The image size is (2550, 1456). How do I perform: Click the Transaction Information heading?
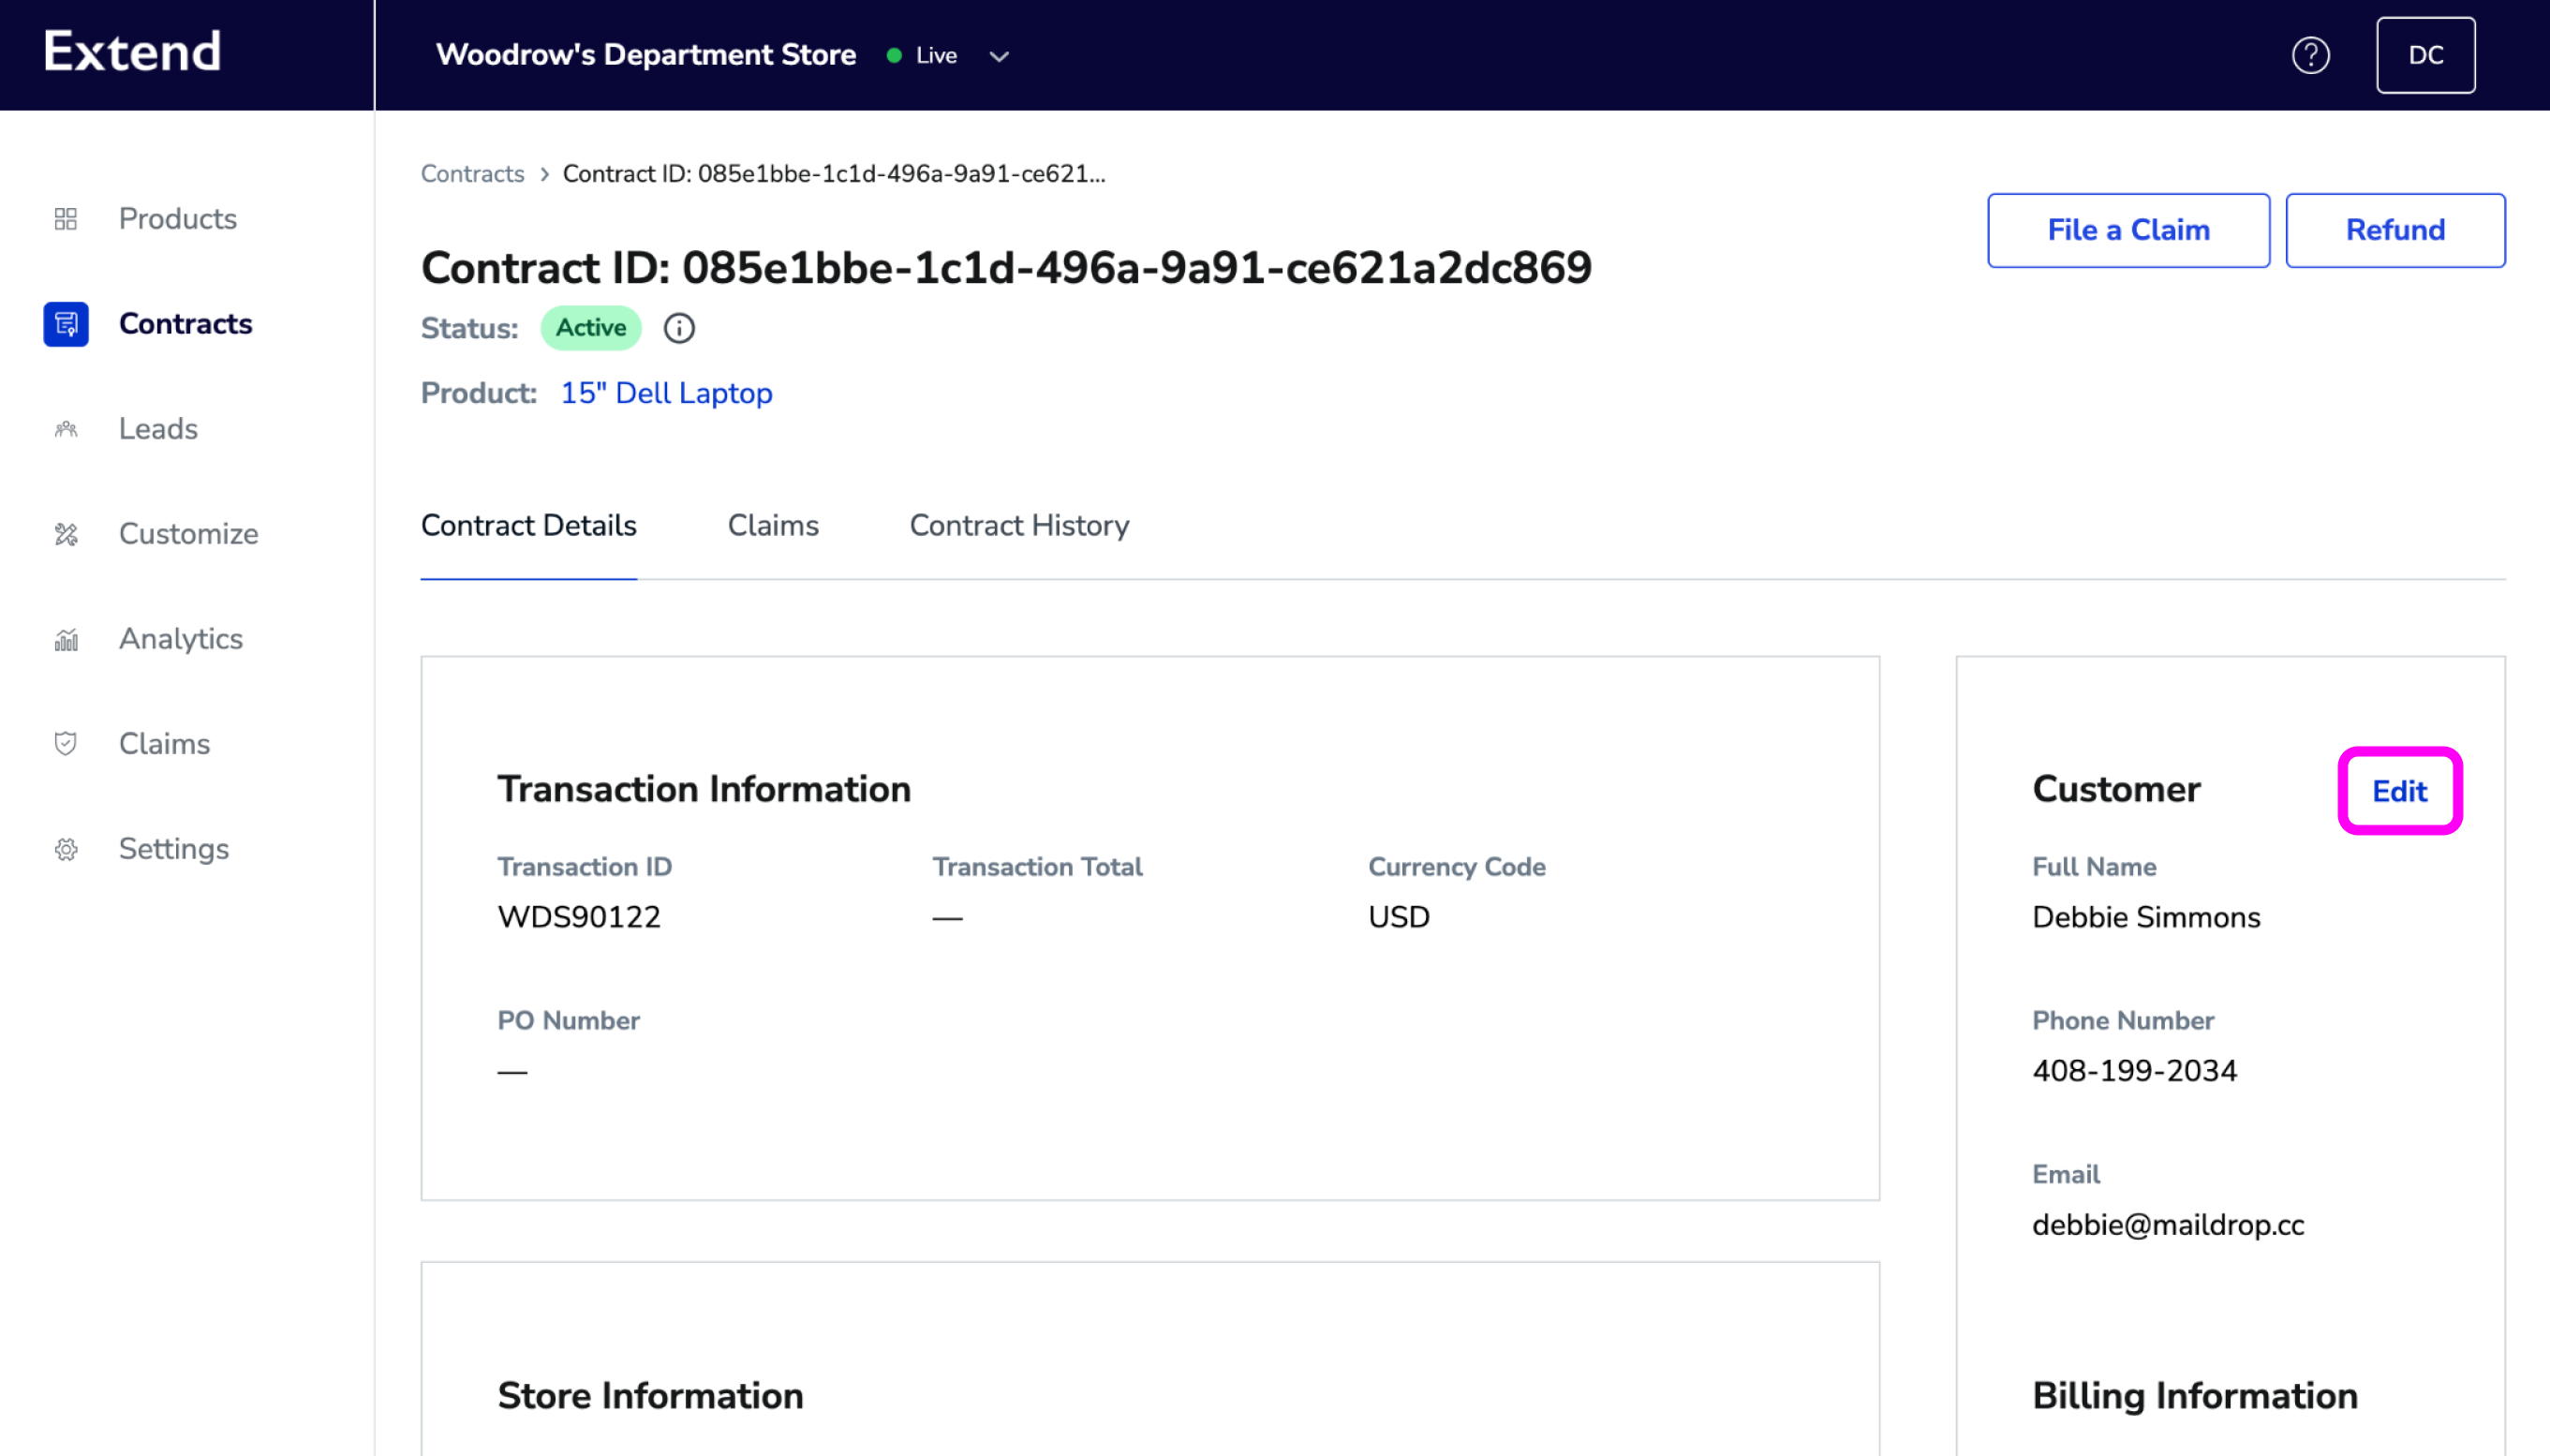coord(704,790)
